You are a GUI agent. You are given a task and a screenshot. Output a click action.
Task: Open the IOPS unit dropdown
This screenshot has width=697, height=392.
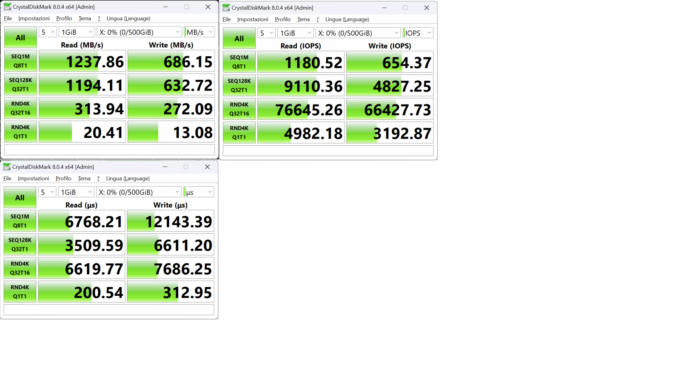click(x=418, y=33)
